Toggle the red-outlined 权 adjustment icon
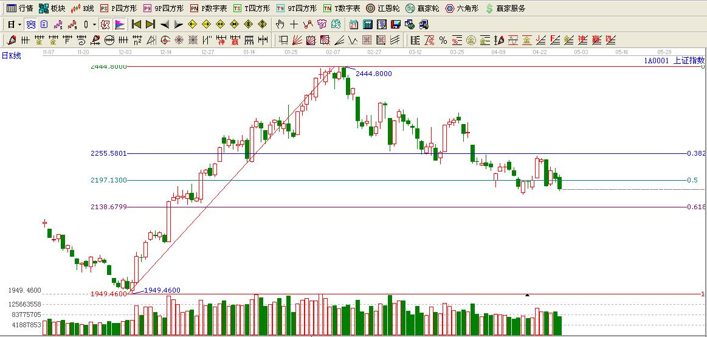Screen dimensions: 707x337 pos(105,24)
